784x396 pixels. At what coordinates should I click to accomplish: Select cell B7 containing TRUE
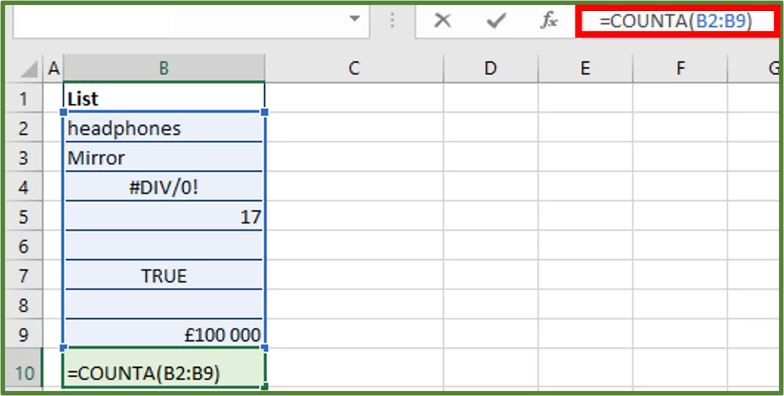click(163, 276)
